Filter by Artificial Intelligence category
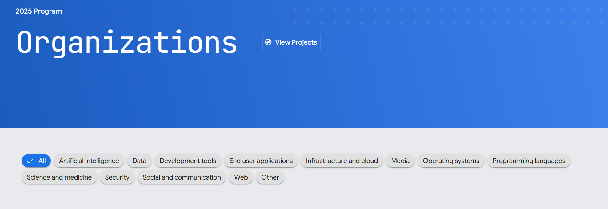The width and height of the screenshot is (608, 209). 89,161
